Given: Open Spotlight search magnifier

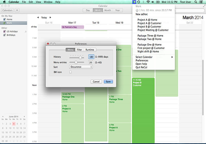Looking at the screenshot, I should pyautogui.click(x=196, y=2).
